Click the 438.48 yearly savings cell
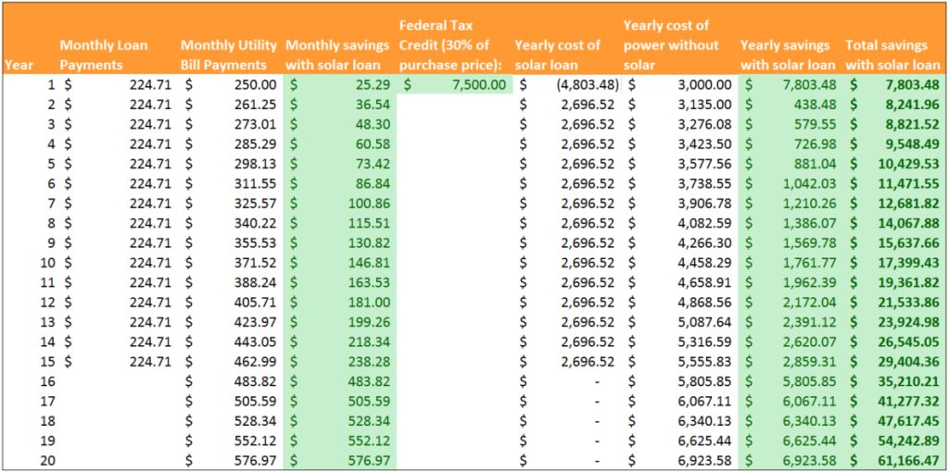 tap(788, 105)
